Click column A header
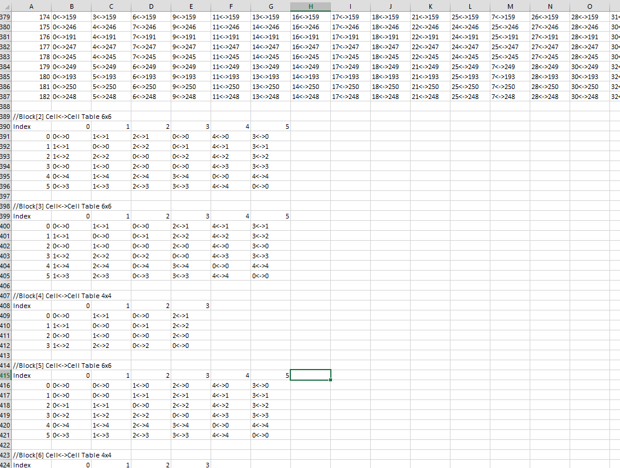The width and height of the screenshot is (620, 468). (32, 6)
